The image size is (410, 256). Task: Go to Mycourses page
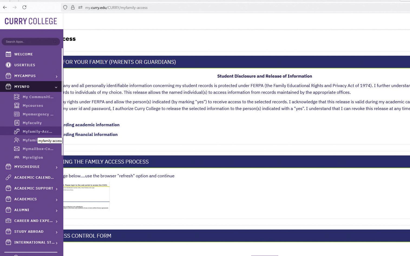click(x=33, y=105)
